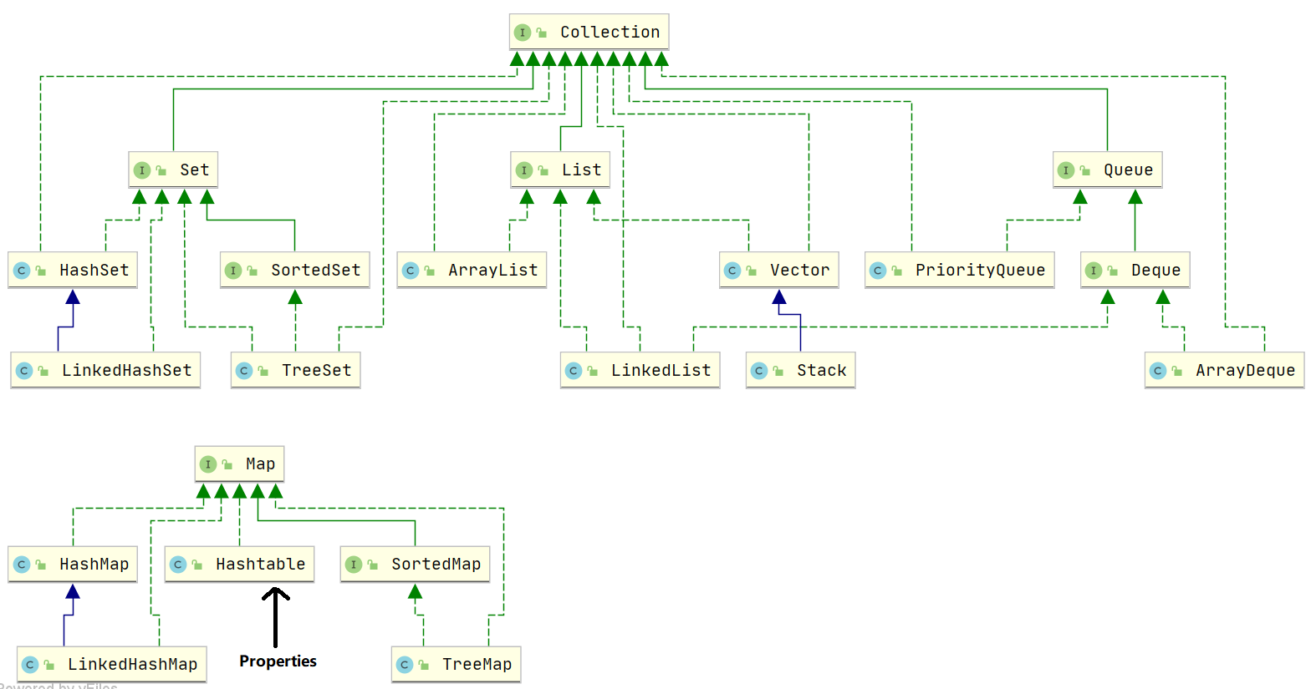Image resolution: width=1311 pixels, height=689 pixels.
Task: Click the interface icon beside Map
Action: point(208,464)
